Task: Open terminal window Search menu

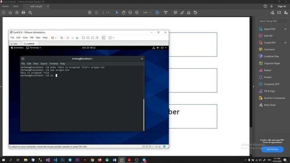Action: point(44,63)
